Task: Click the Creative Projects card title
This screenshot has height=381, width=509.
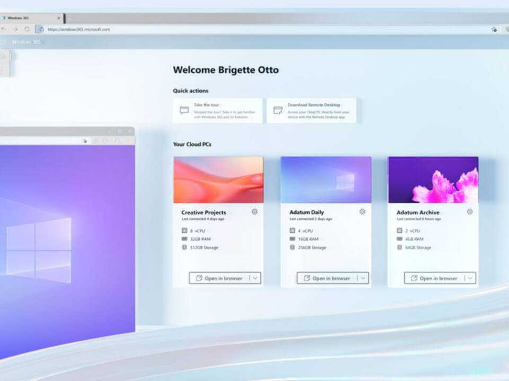Action: pyautogui.click(x=204, y=213)
